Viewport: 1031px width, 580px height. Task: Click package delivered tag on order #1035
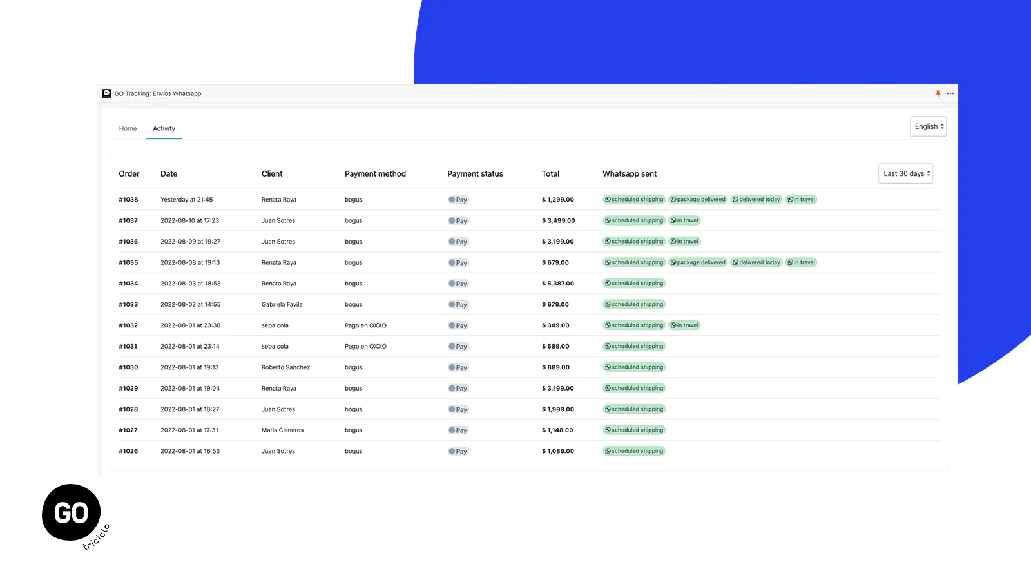[x=698, y=262]
